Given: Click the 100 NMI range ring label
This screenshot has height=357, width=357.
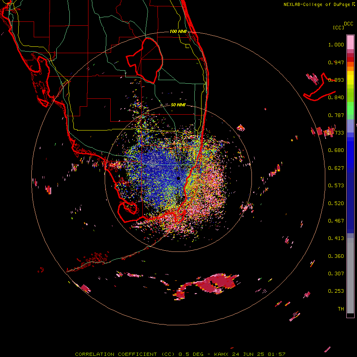Looking at the screenshot, I should click(x=178, y=31).
